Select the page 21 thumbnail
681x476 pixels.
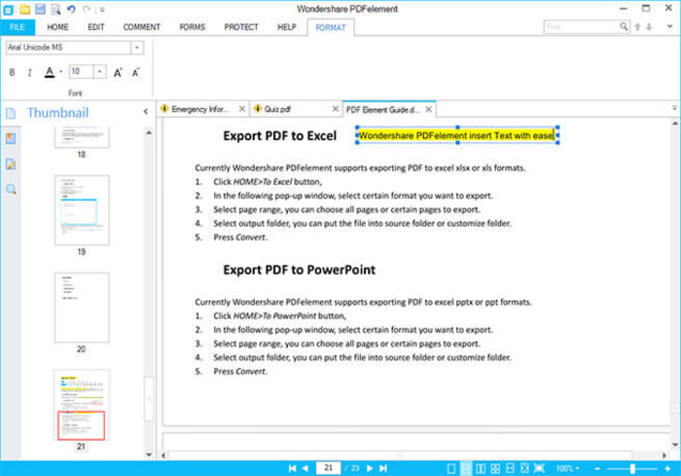pyautogui.click(x=82, y=405)
